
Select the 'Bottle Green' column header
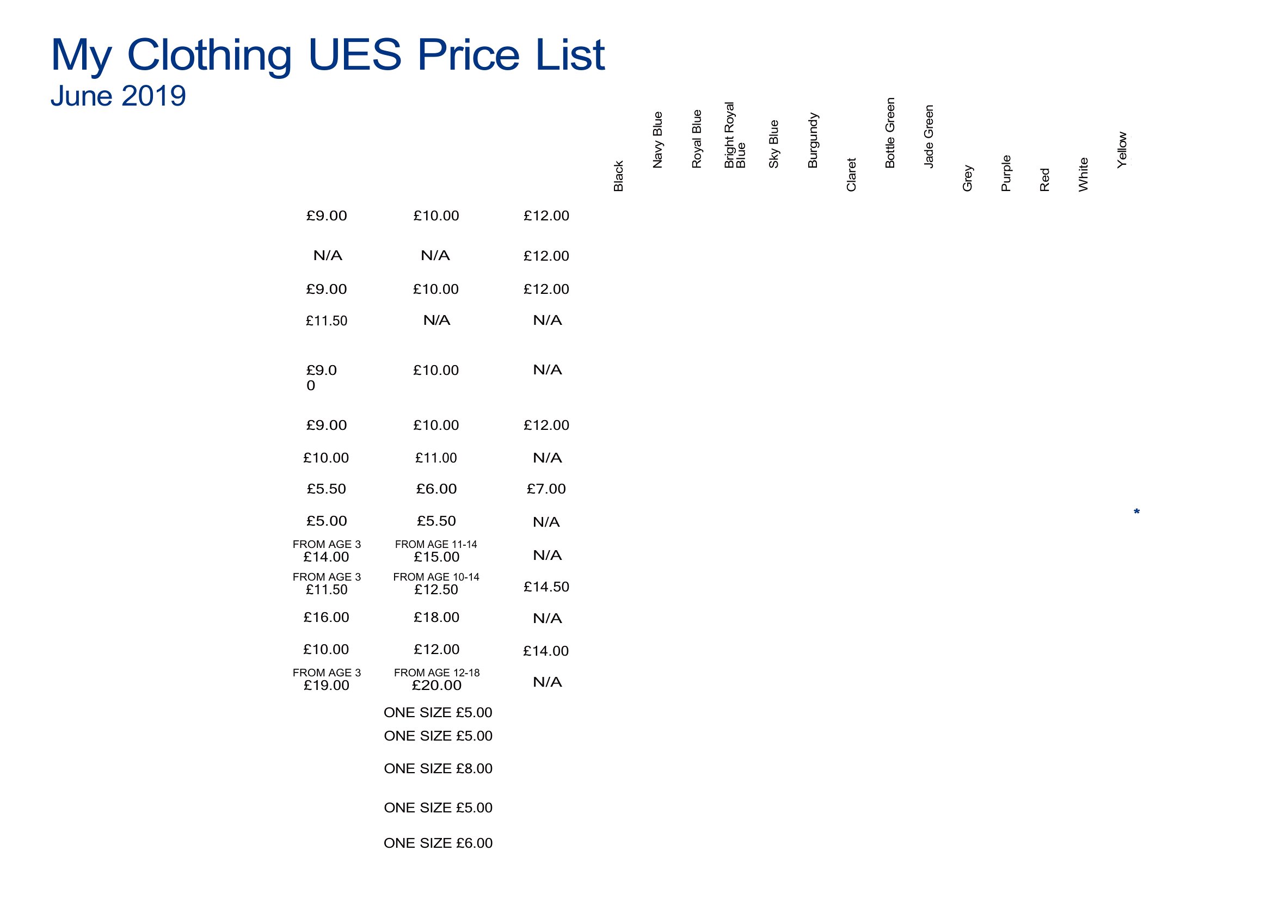(890, 133)
